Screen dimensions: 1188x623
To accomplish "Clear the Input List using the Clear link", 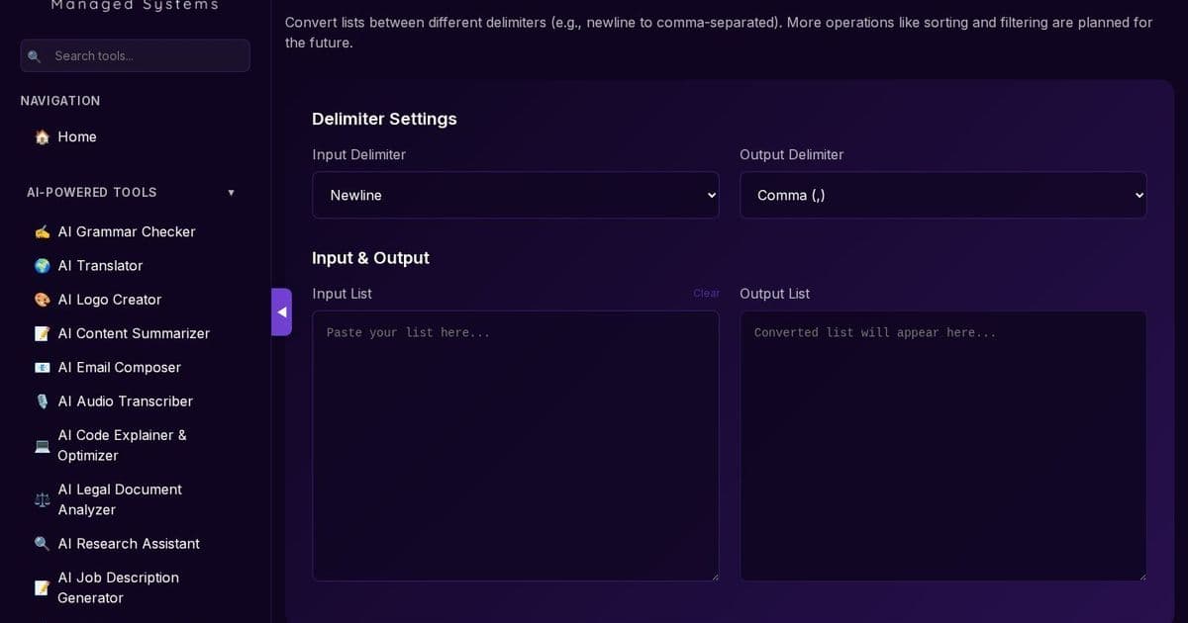I will [706, 293].
